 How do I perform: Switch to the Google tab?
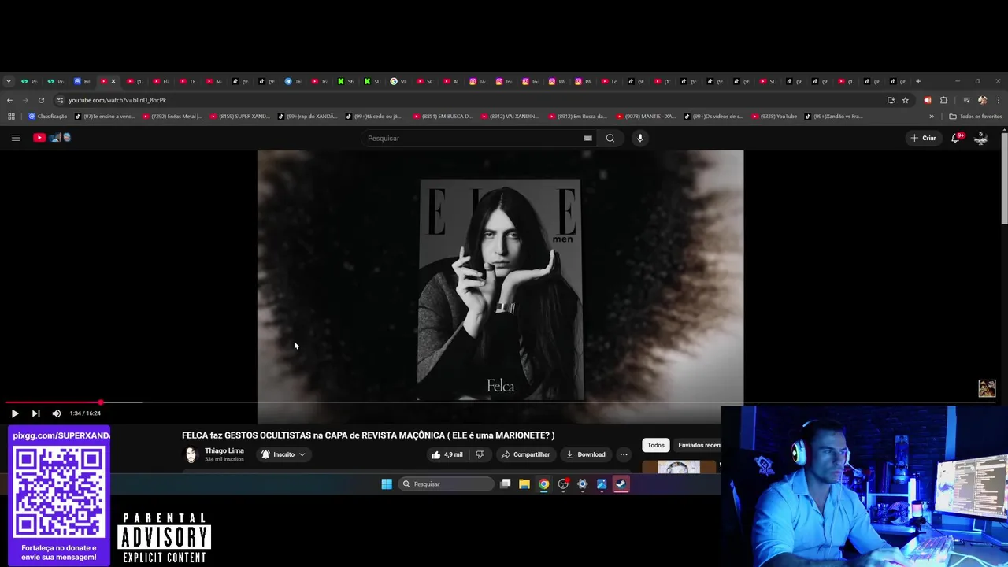(398, 81)
